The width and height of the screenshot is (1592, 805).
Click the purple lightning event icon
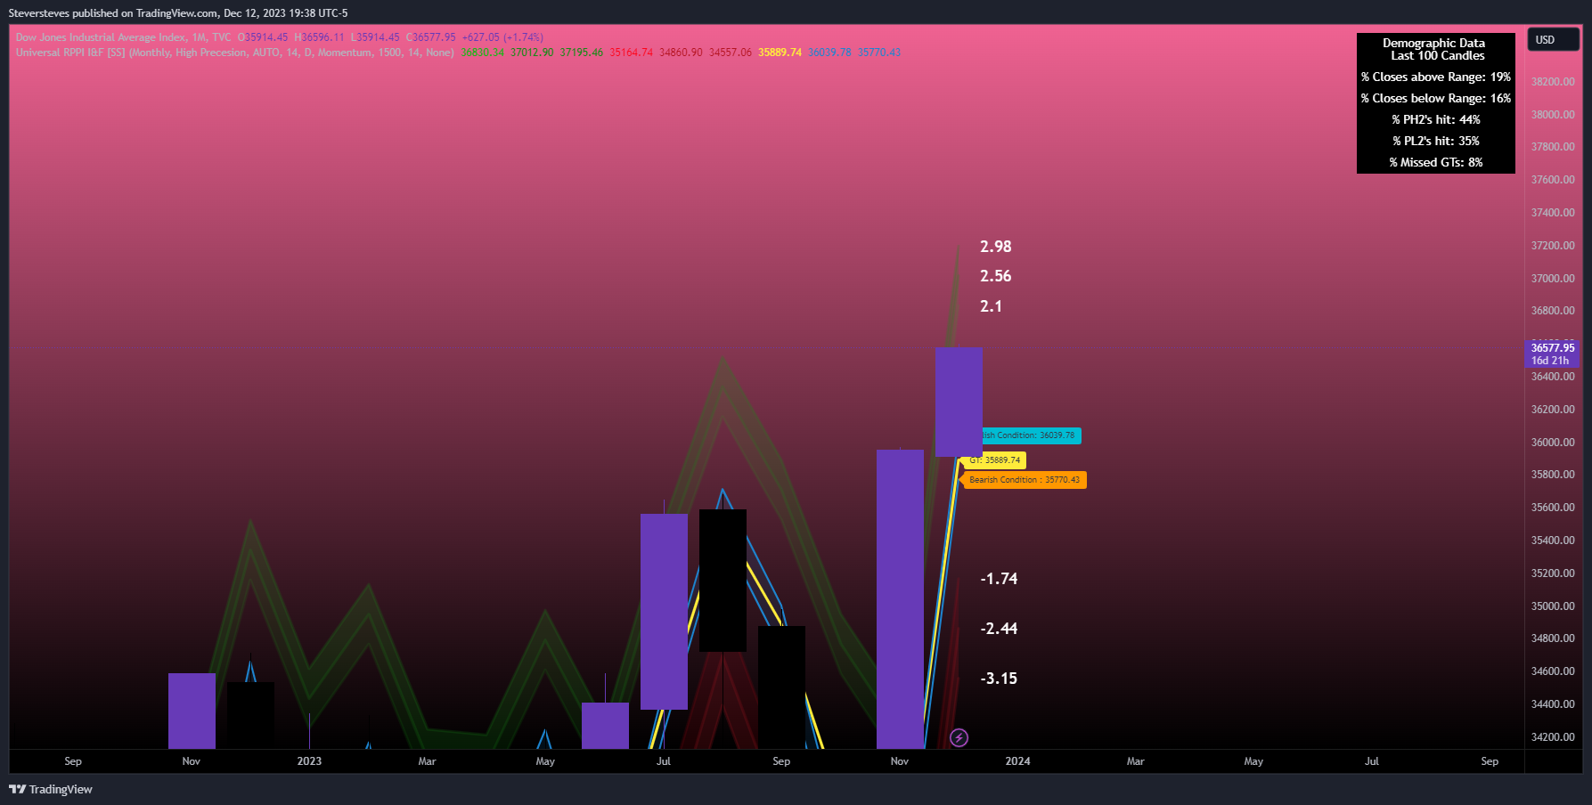(x=959, y=737)
